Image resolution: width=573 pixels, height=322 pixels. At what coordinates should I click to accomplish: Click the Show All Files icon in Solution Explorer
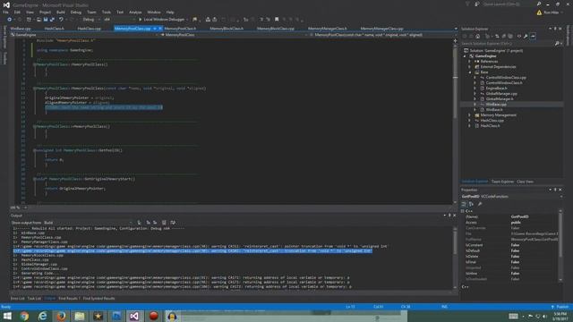point(510,36)
